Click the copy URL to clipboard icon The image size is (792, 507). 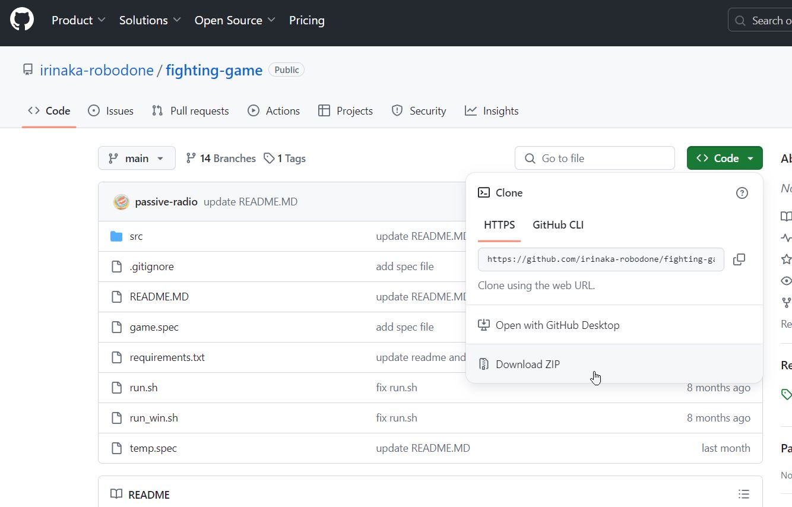tap(739, 259)
